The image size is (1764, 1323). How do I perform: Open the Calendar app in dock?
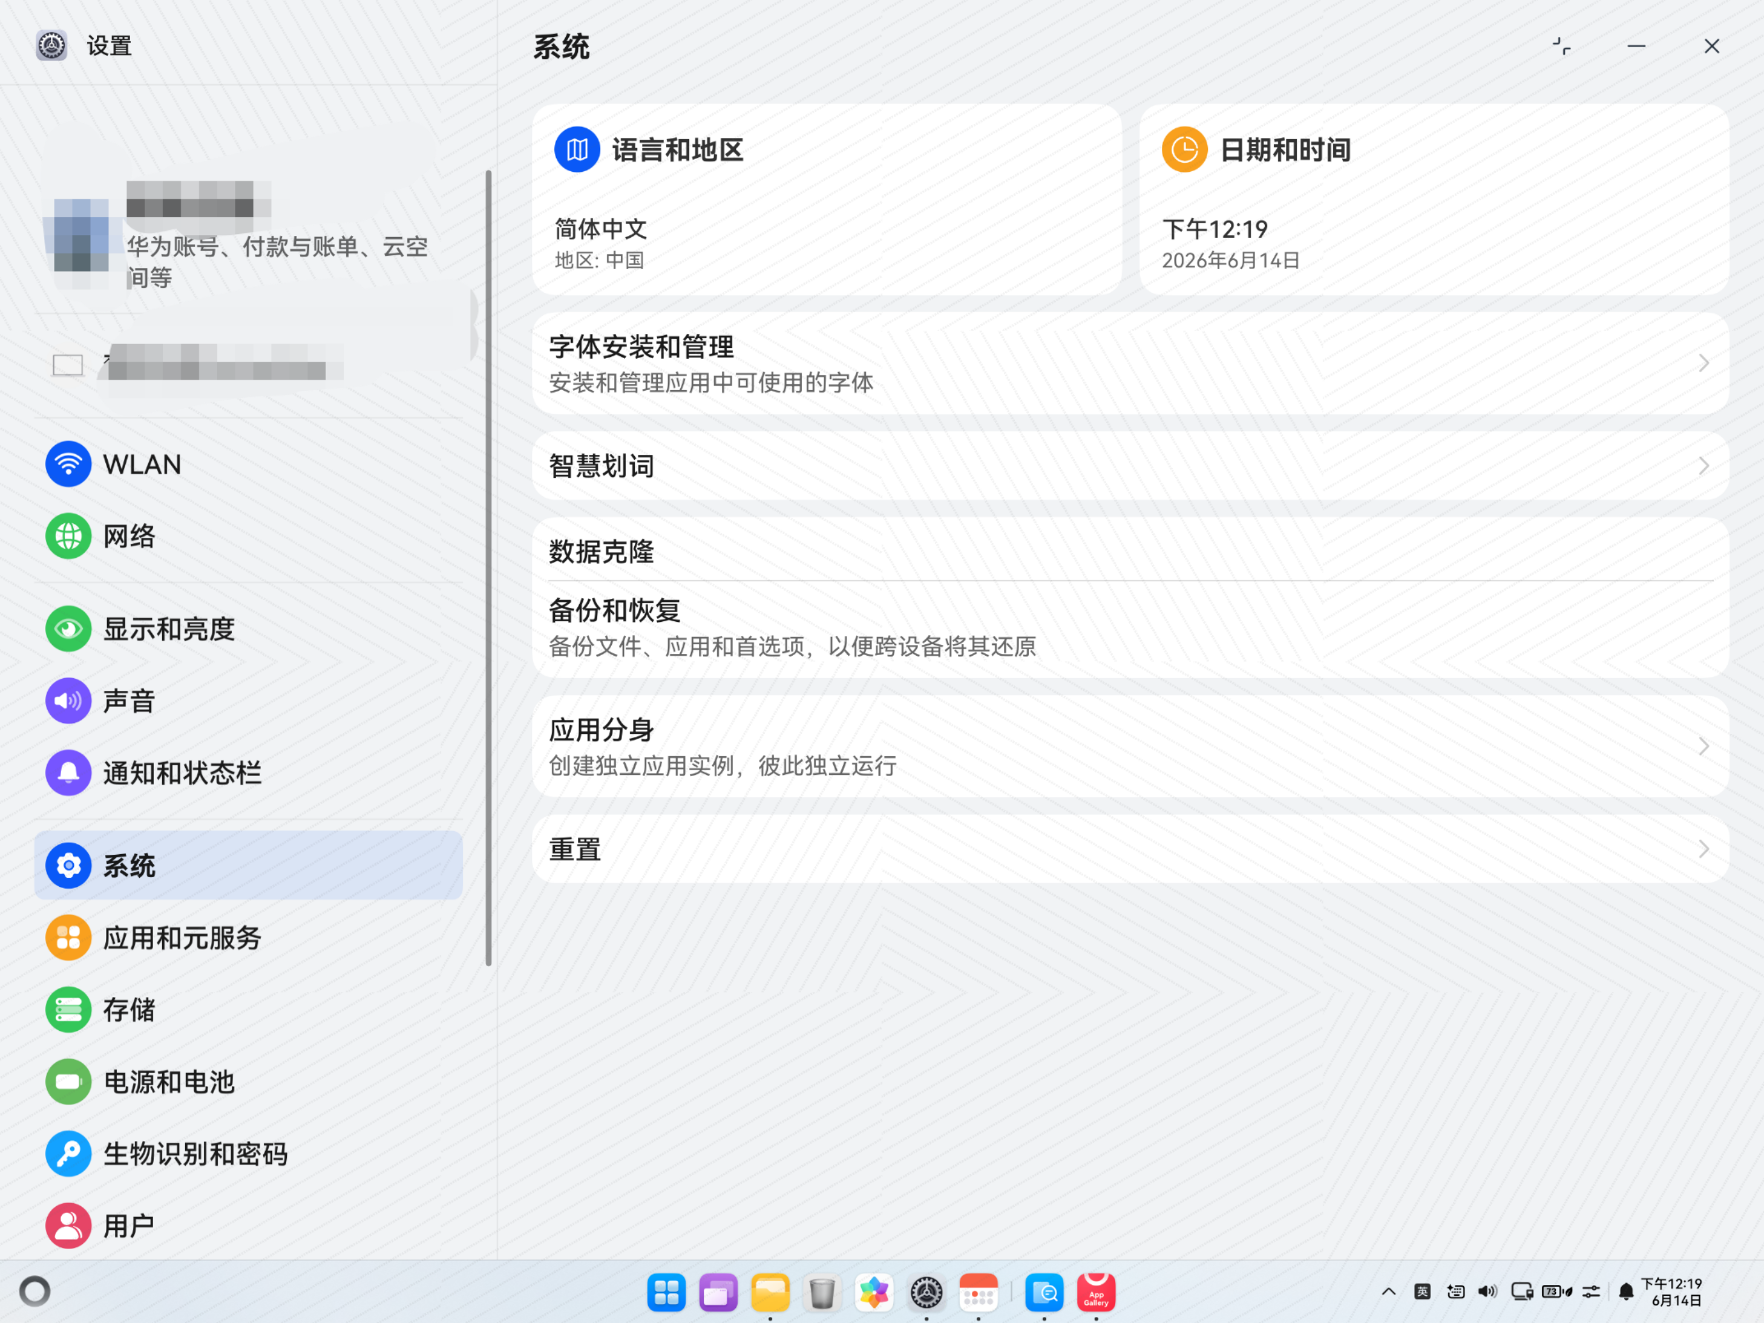coord(978,1292)
